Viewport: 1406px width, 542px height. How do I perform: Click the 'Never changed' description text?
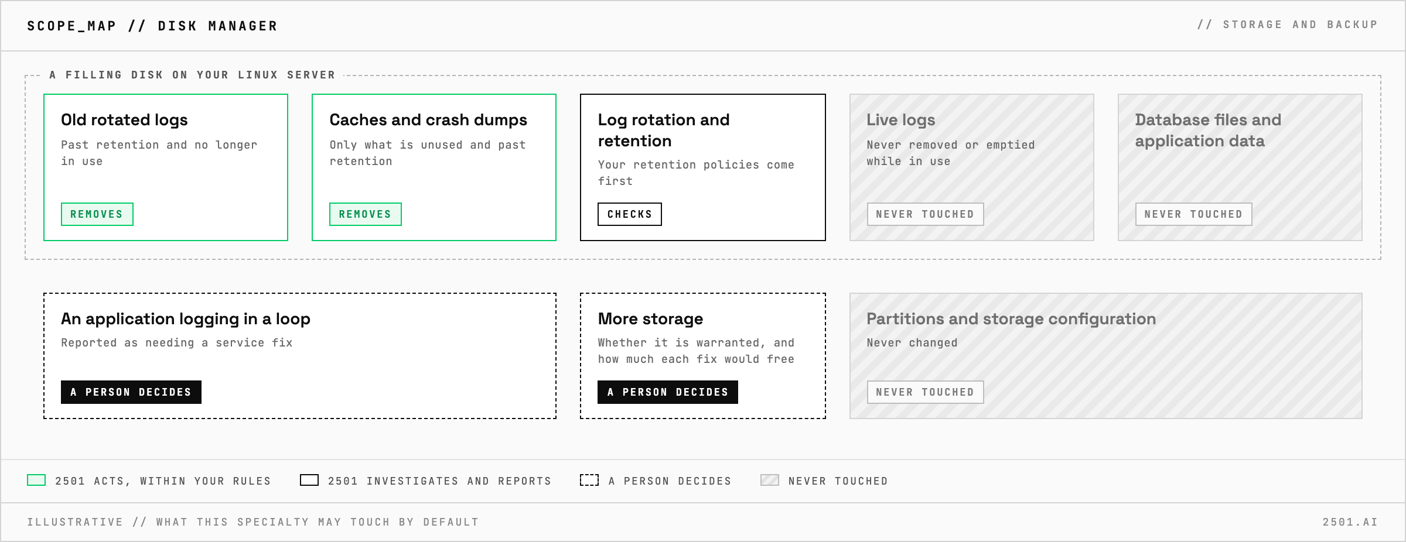pos(912,343)
